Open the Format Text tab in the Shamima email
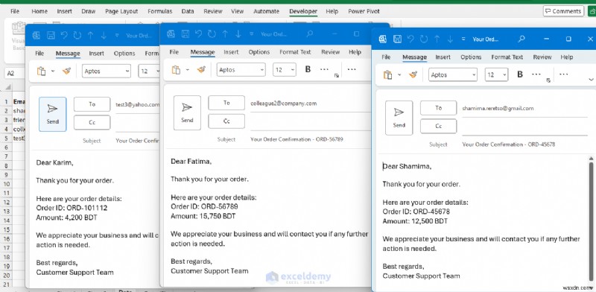 point(507,57)
